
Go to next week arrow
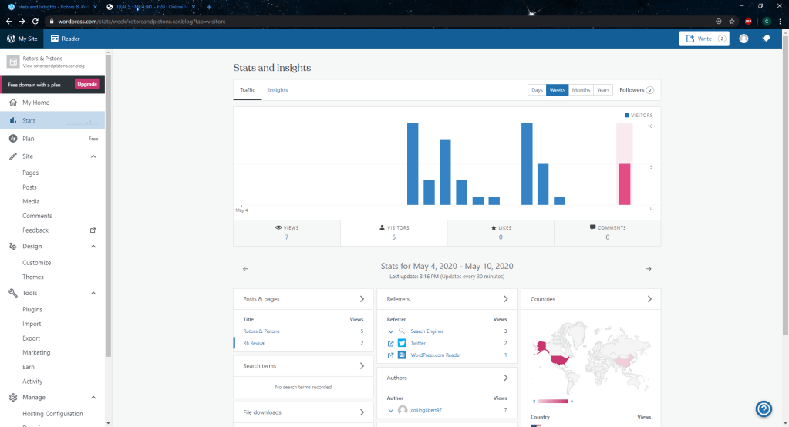pos(649,269)
